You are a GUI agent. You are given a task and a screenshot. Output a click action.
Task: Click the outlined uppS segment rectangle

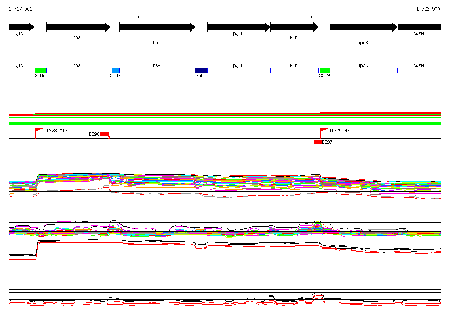[363, 71]
